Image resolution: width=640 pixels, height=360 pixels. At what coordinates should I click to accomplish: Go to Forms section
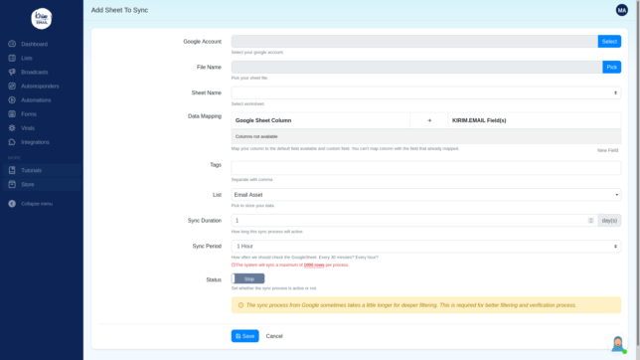pos(29,114)
